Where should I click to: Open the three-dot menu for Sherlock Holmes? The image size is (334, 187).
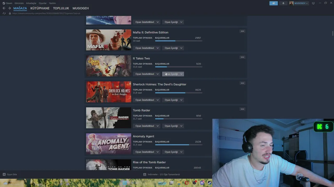pos(242,83)
